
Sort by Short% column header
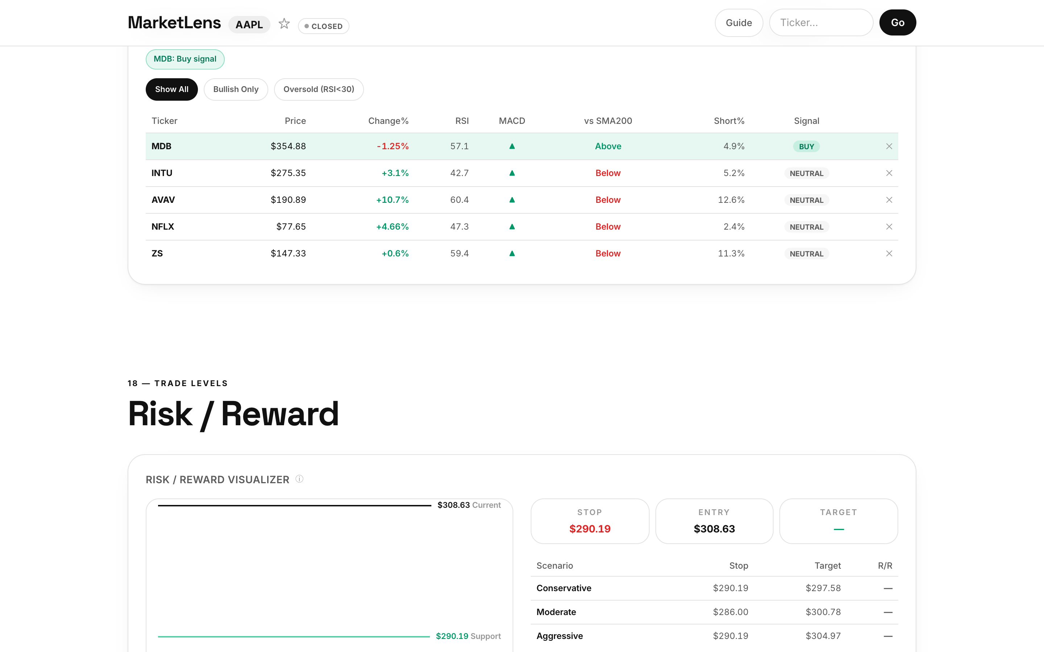pos(729,121)
